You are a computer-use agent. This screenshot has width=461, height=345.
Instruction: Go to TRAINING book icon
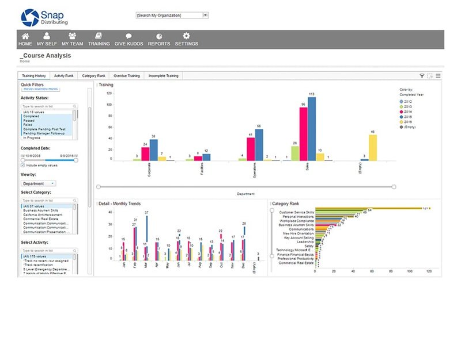[99, 36]
